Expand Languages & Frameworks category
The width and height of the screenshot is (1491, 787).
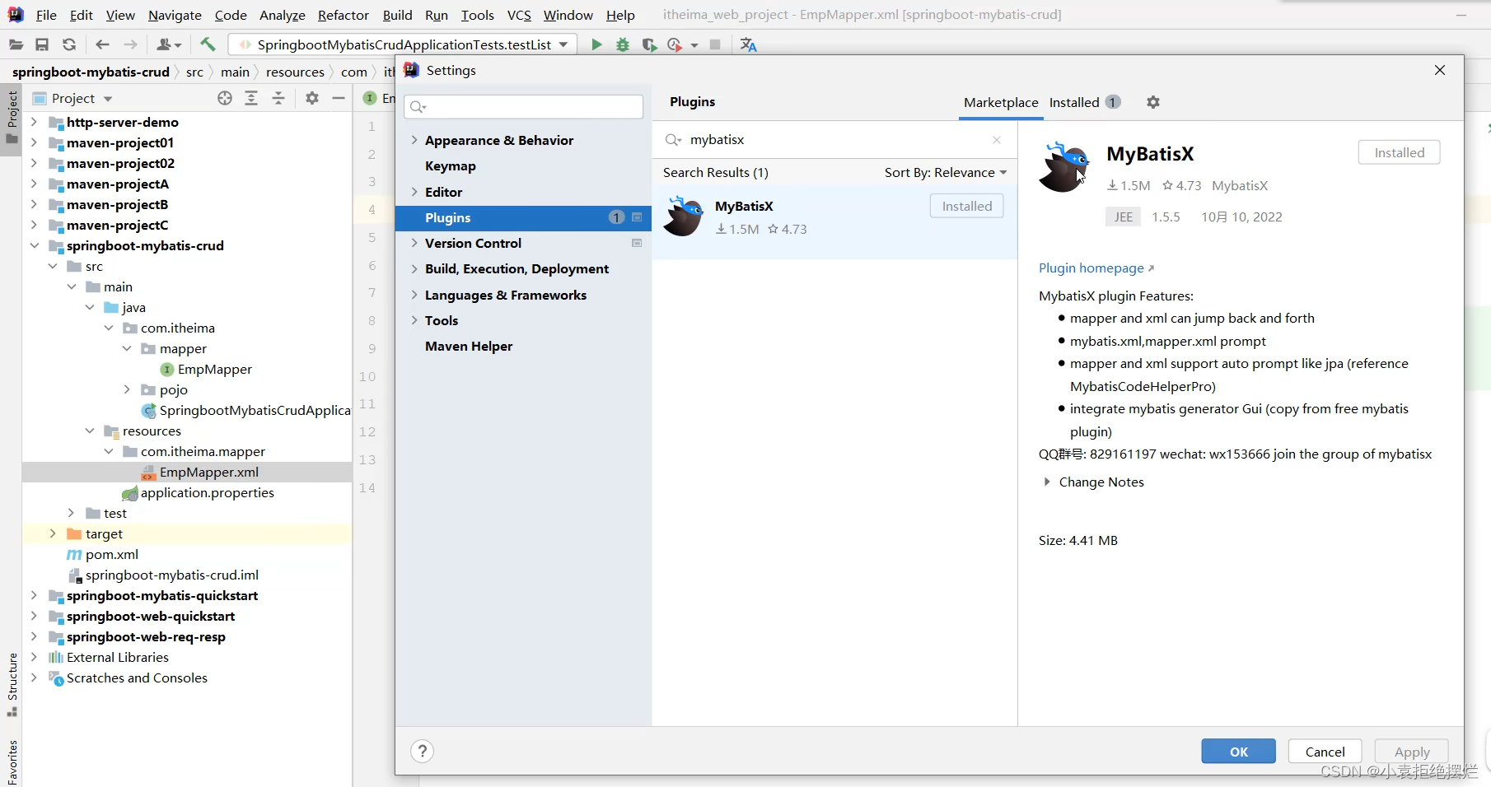coord(414,295)
